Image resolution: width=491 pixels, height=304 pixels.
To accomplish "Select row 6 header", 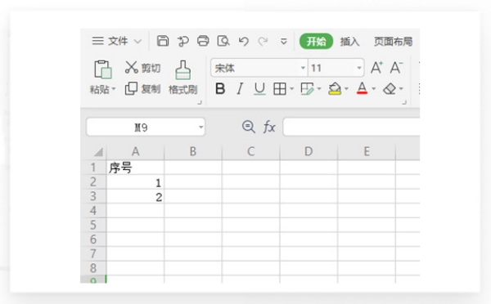I will tap(93, 239).
